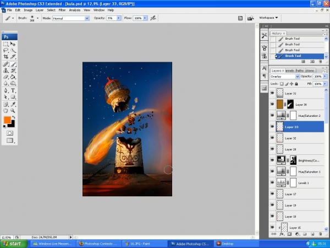
Task: Select the Path Selection tool
Action: [5, 97]
